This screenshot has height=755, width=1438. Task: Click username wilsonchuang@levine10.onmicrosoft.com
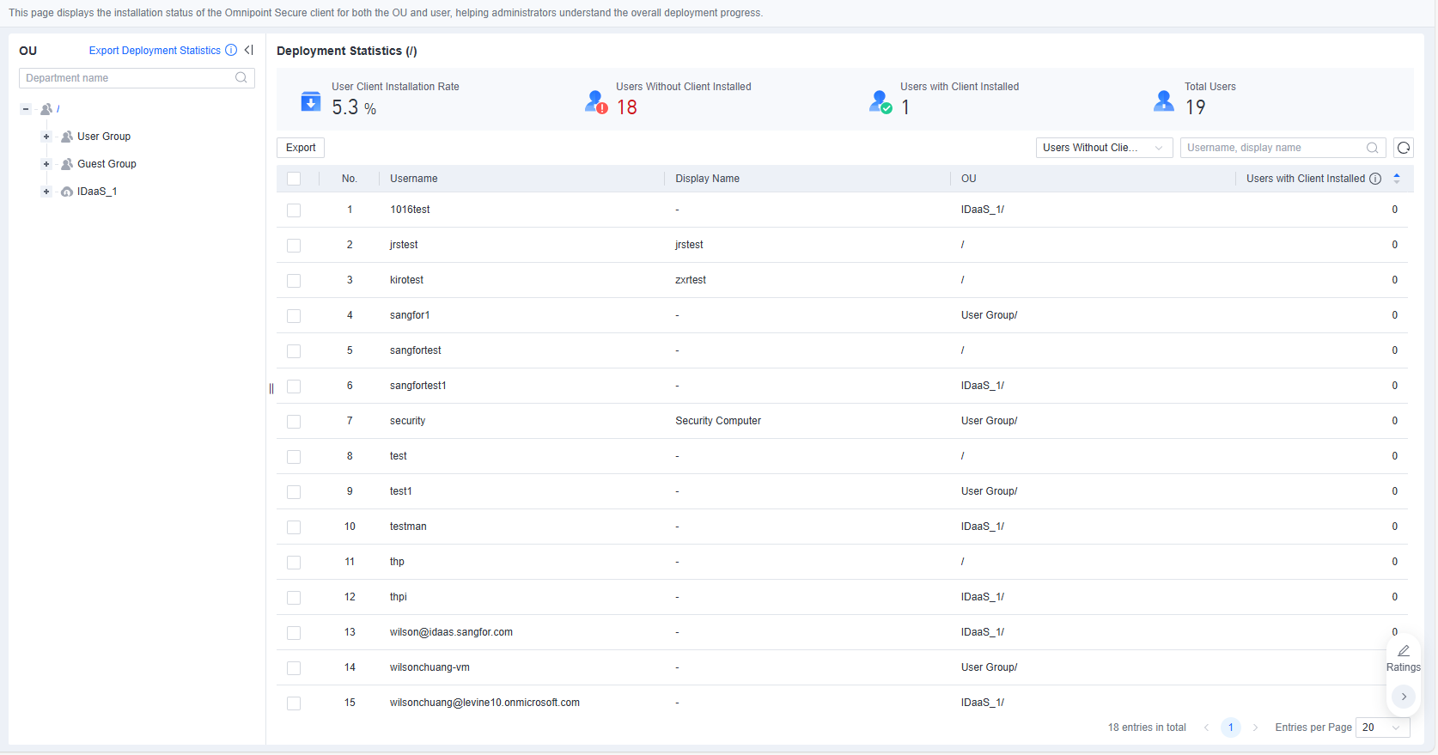[484, 703]
